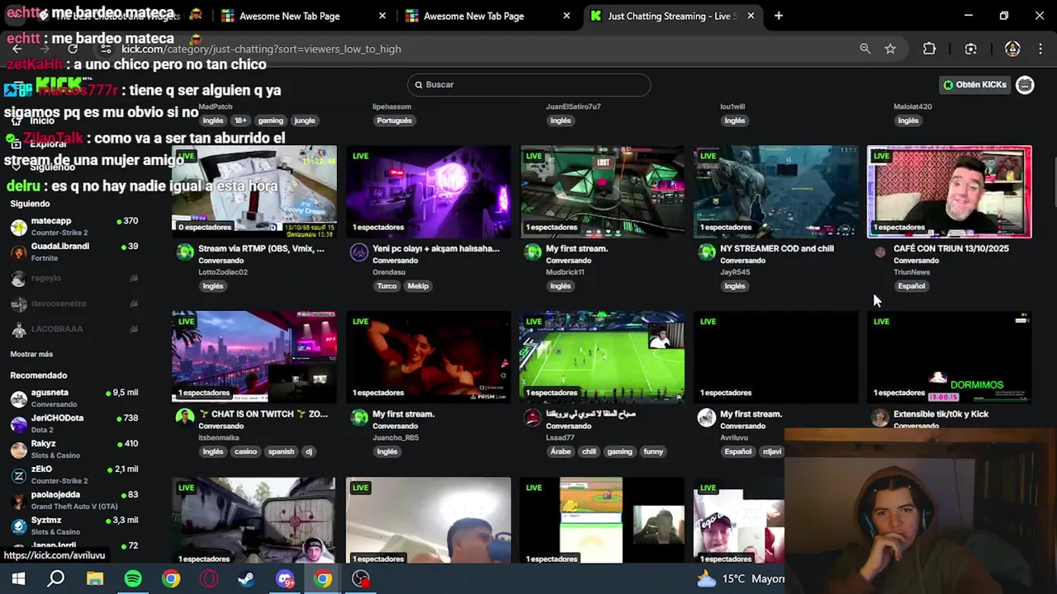Open paolaojedda recommended channel
This screenshot has height=594, width=1057.
74,500
